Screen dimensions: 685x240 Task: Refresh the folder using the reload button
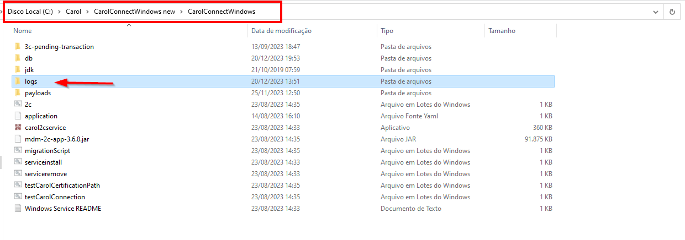(672, 12)
